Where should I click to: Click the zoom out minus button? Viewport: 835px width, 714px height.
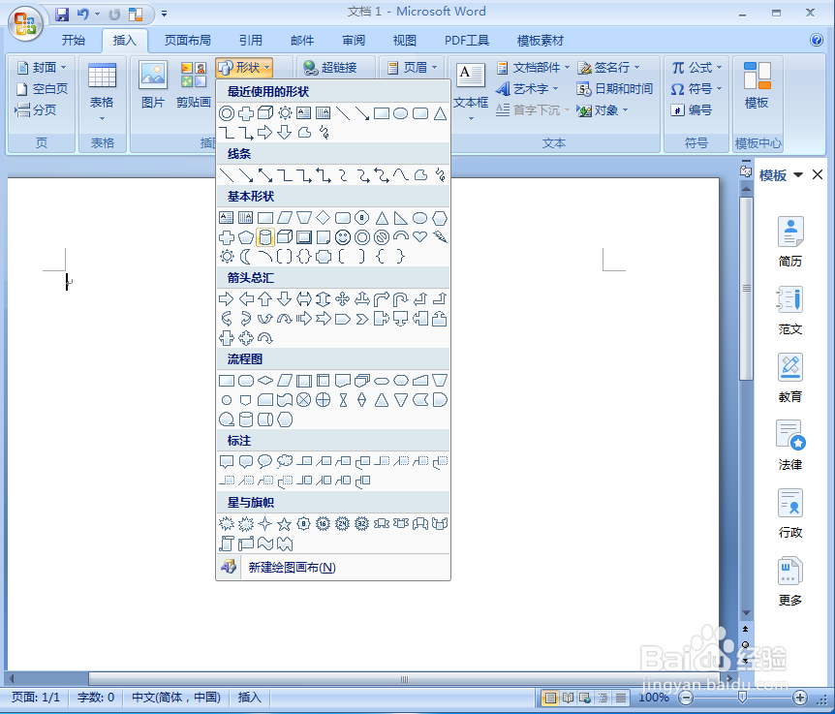pos(687,698)
